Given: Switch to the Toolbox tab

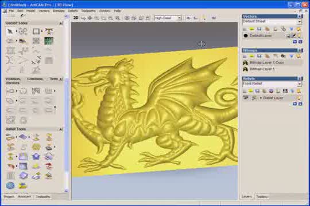Looking at the screenshot, I should point(262,196).
